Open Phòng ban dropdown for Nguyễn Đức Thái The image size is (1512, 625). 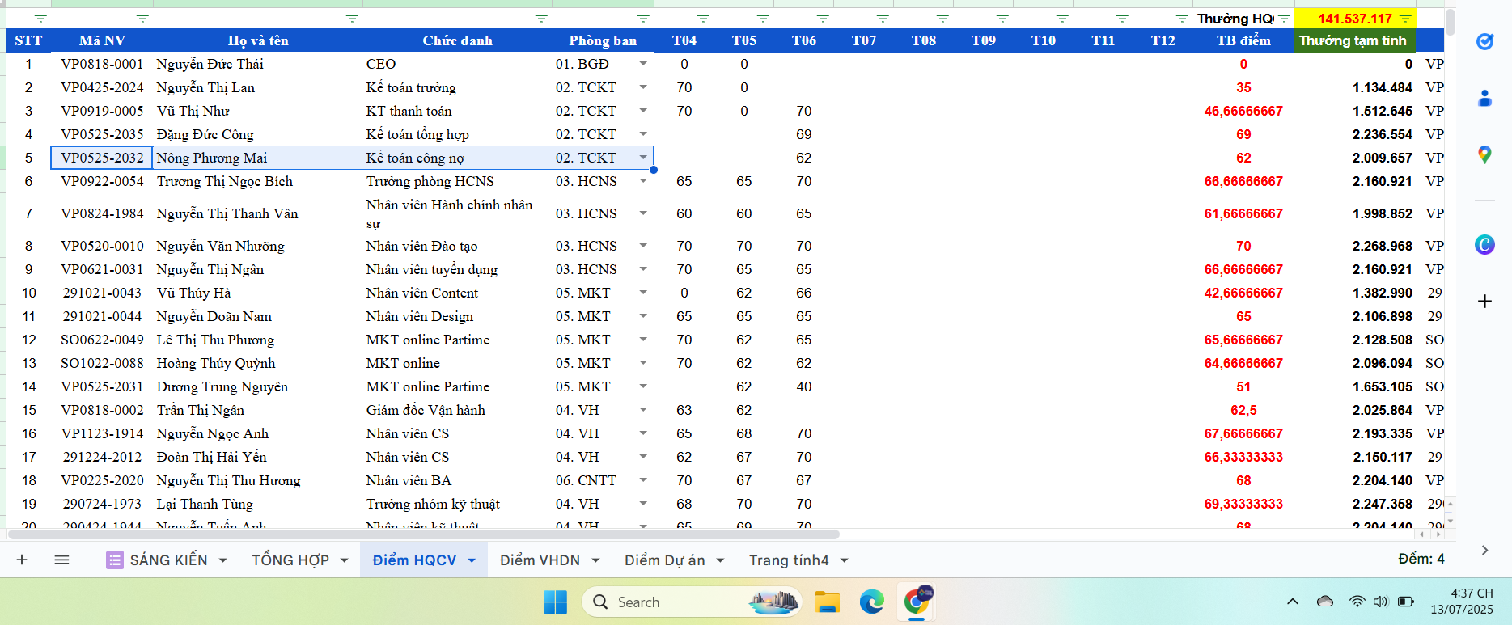coord(643,64)
